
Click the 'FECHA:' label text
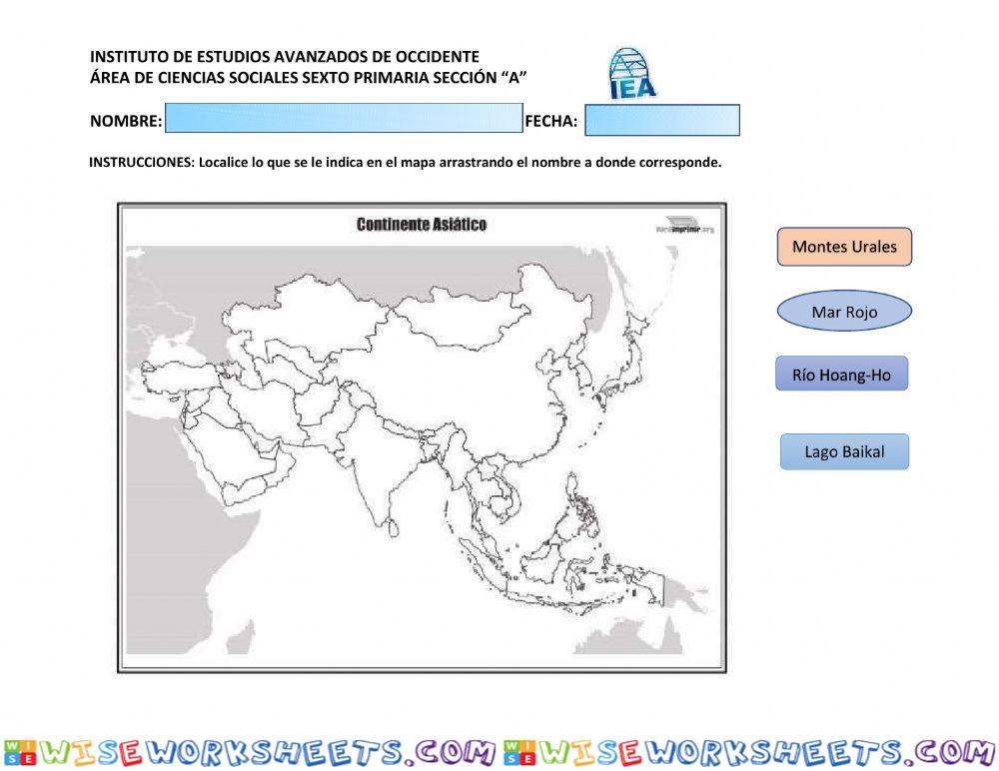click(551, 121)
